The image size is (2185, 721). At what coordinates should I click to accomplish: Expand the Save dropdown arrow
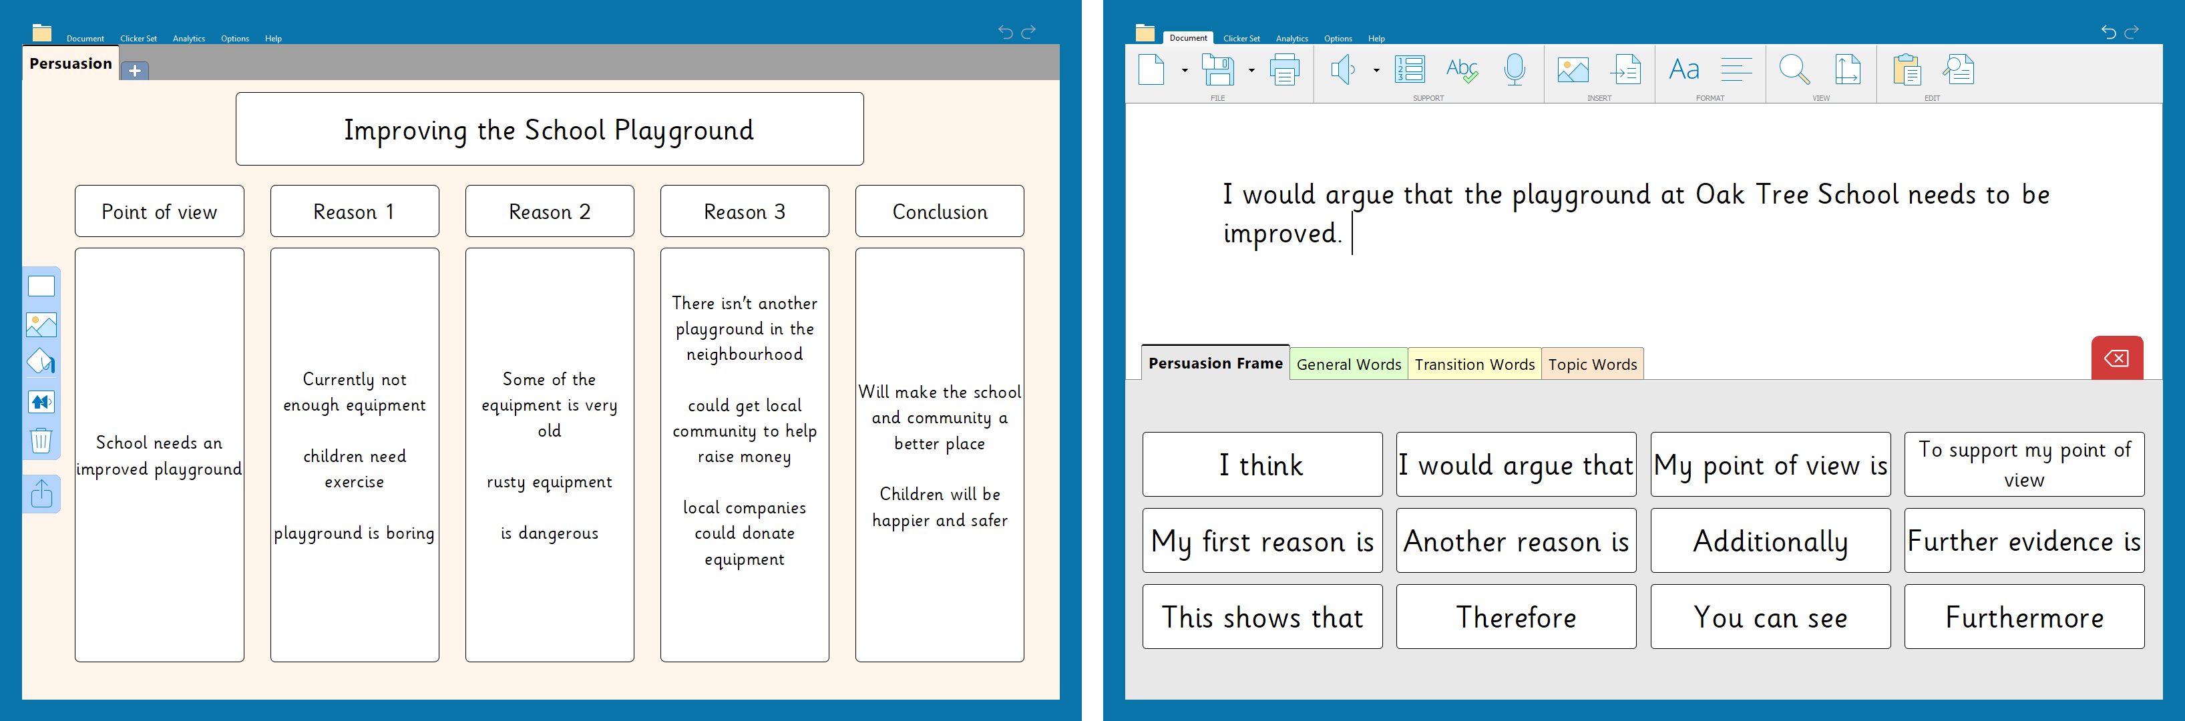[x=1252, y=70]
